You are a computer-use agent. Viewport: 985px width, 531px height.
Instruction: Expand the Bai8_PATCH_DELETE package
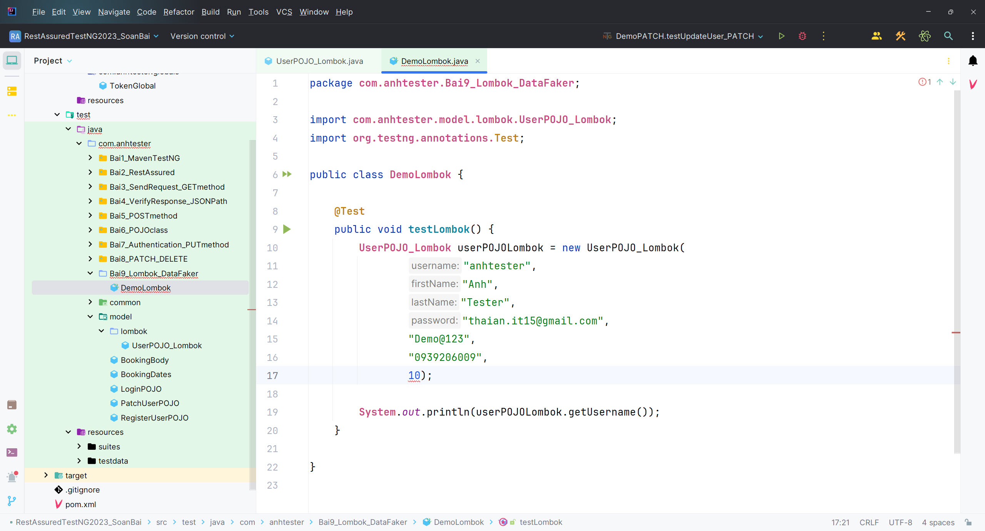click(x=90, y=259)
